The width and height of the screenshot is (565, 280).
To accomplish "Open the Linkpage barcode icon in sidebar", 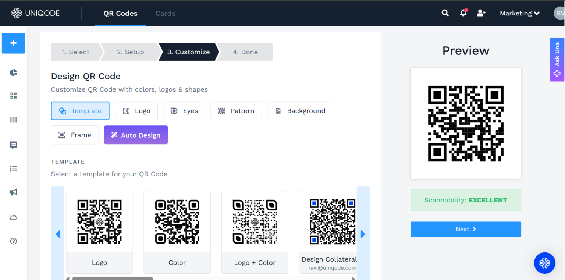I will 13,119.
